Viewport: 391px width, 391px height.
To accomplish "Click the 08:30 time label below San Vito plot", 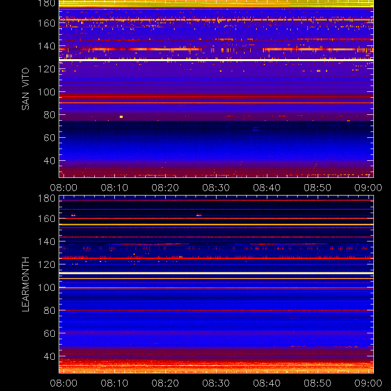I will click(216, 188).
